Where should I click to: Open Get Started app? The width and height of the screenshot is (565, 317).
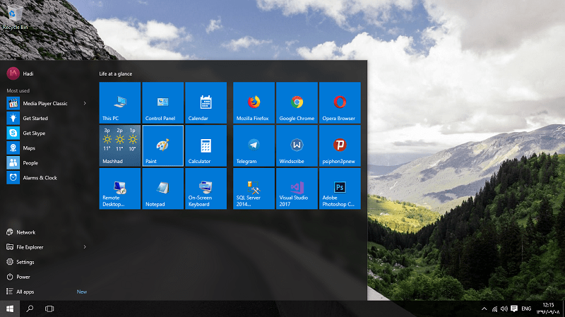point(45,118)
